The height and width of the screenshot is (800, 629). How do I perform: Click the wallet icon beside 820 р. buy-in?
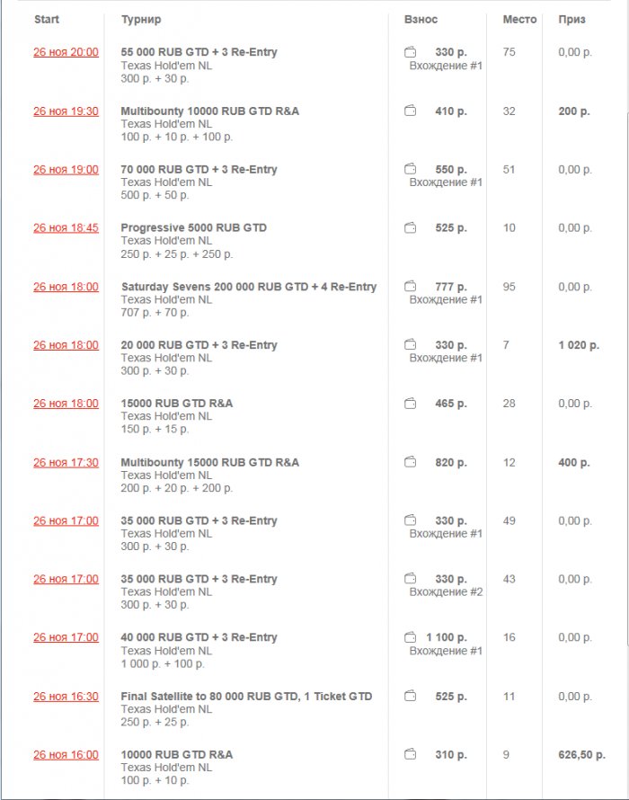411,462
